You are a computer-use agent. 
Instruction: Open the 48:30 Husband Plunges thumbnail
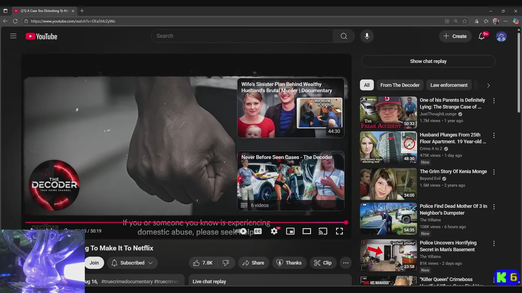coord(388,147)
